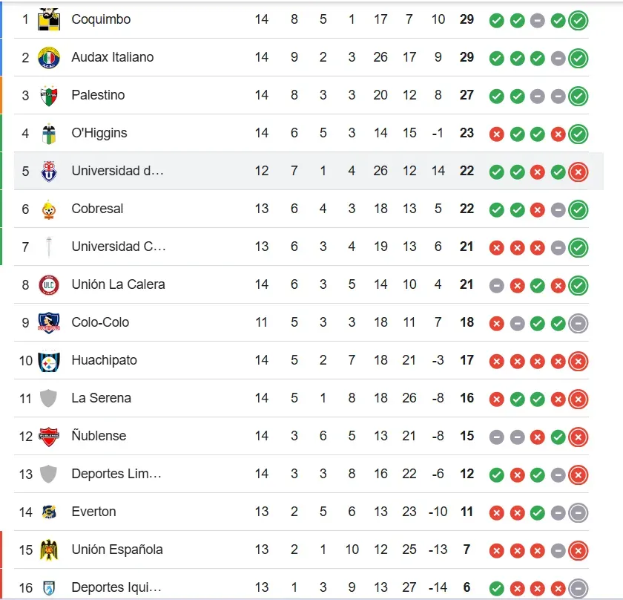Click the Everton team crest
623x600 pixels.
point(48,512)
